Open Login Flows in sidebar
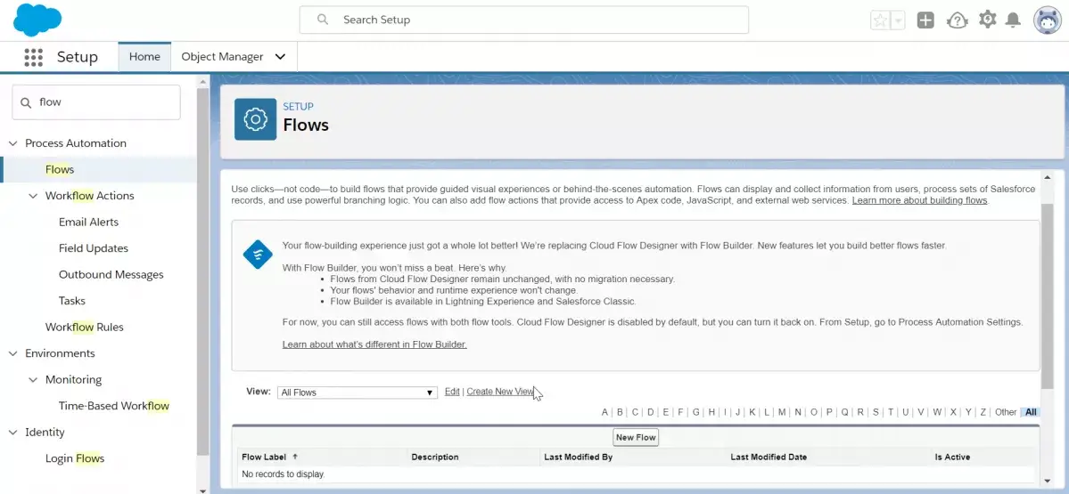 (75, 458)
